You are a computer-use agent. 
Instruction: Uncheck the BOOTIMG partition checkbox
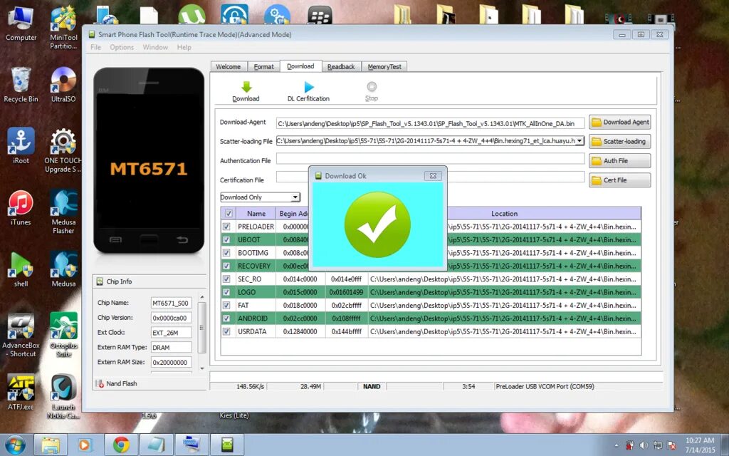point(226,253)
